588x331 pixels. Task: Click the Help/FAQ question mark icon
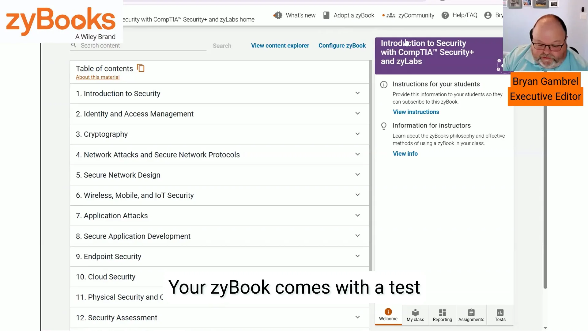pyautogui.click(x=445, y=15)
